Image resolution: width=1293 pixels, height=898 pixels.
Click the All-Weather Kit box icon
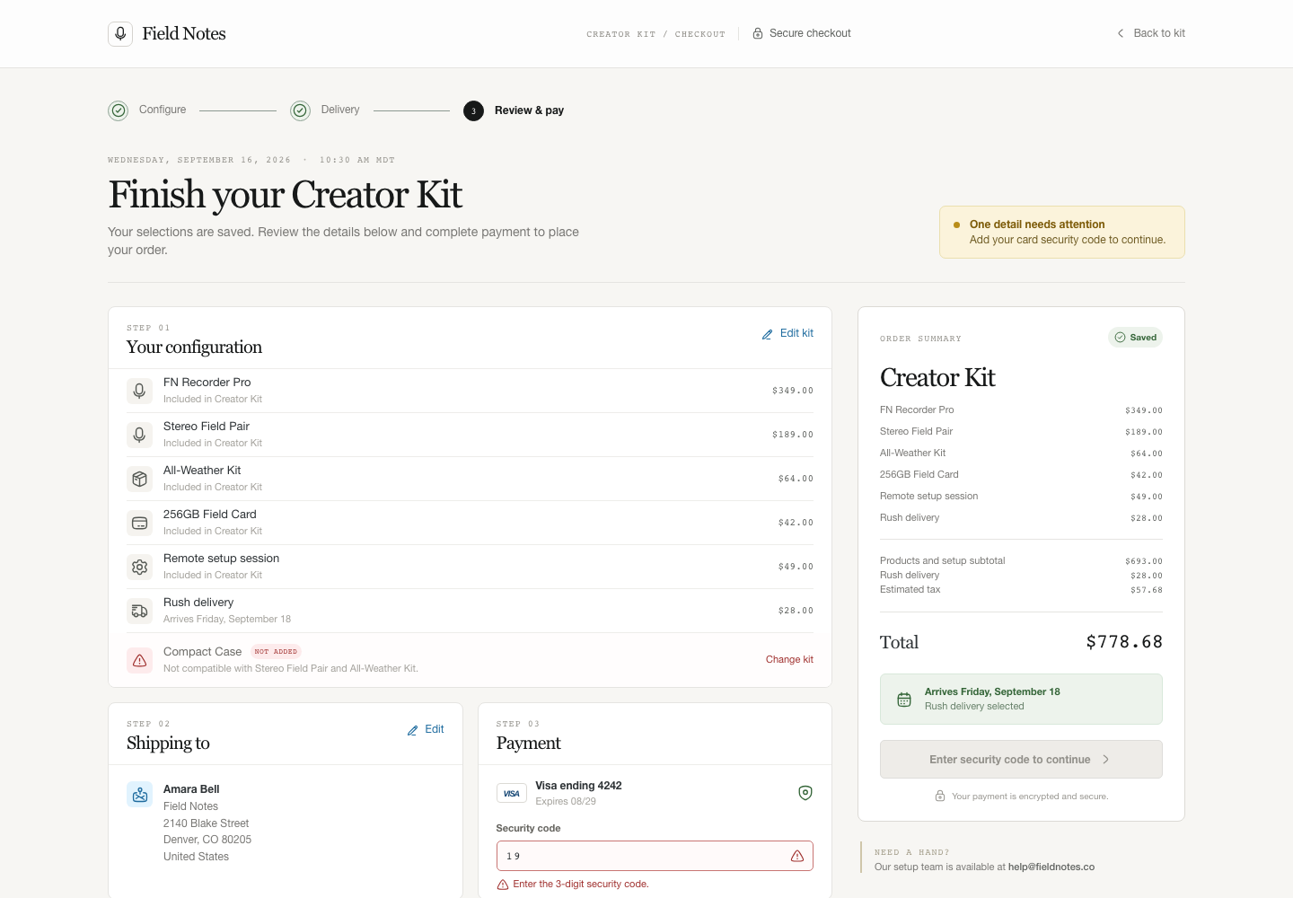(x=139, y=479)
